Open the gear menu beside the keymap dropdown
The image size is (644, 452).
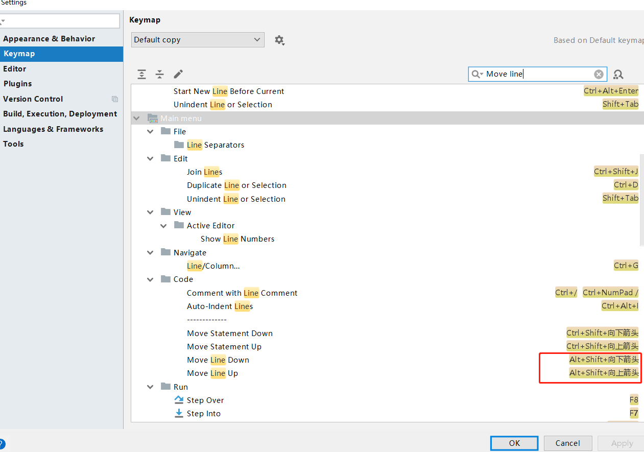pyautogui.click(x=279, y=40)
